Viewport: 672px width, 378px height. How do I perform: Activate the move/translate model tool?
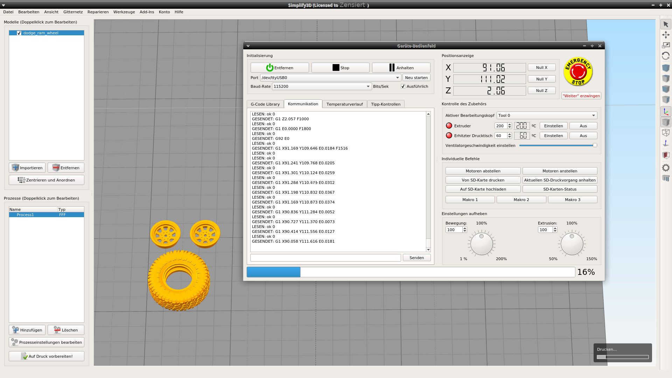click(x=666, y=35)
